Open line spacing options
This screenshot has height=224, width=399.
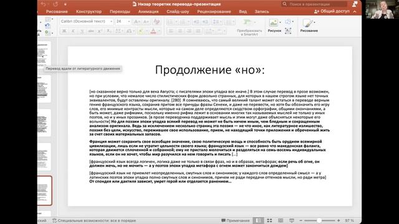[217, 22]
